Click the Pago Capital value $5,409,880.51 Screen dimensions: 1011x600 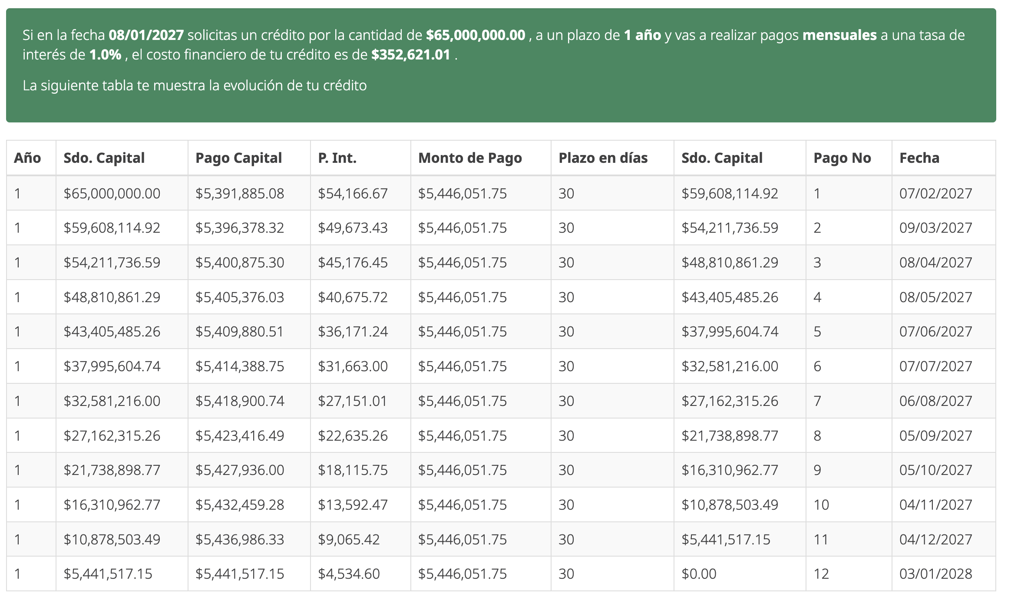pos(240,332)
